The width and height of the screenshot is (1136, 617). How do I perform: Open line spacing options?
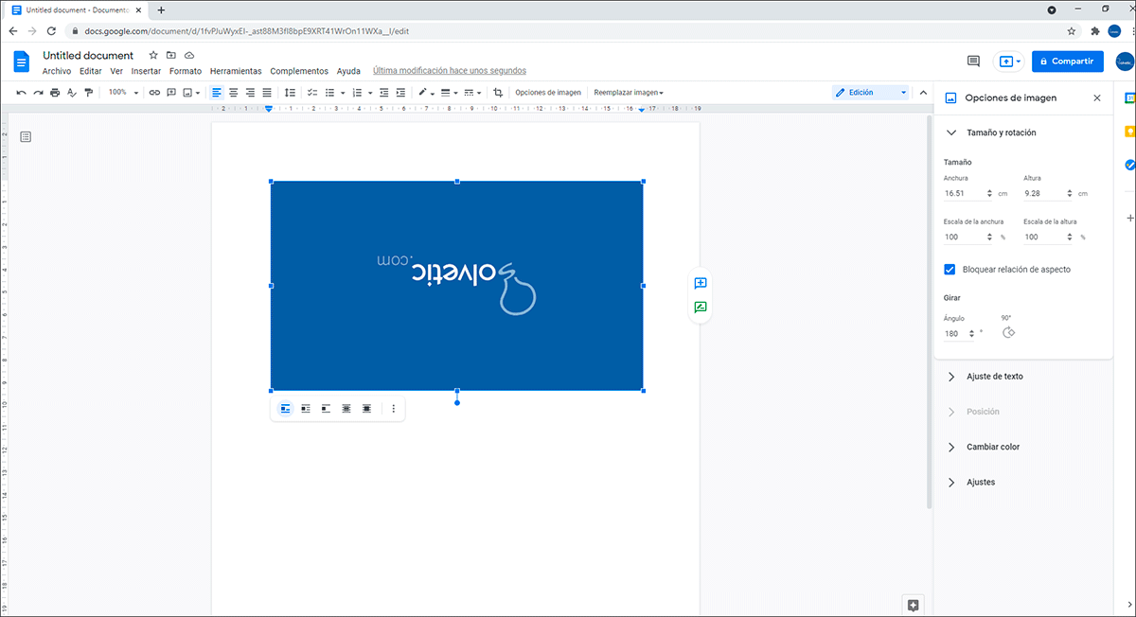[x=291, y=93]
